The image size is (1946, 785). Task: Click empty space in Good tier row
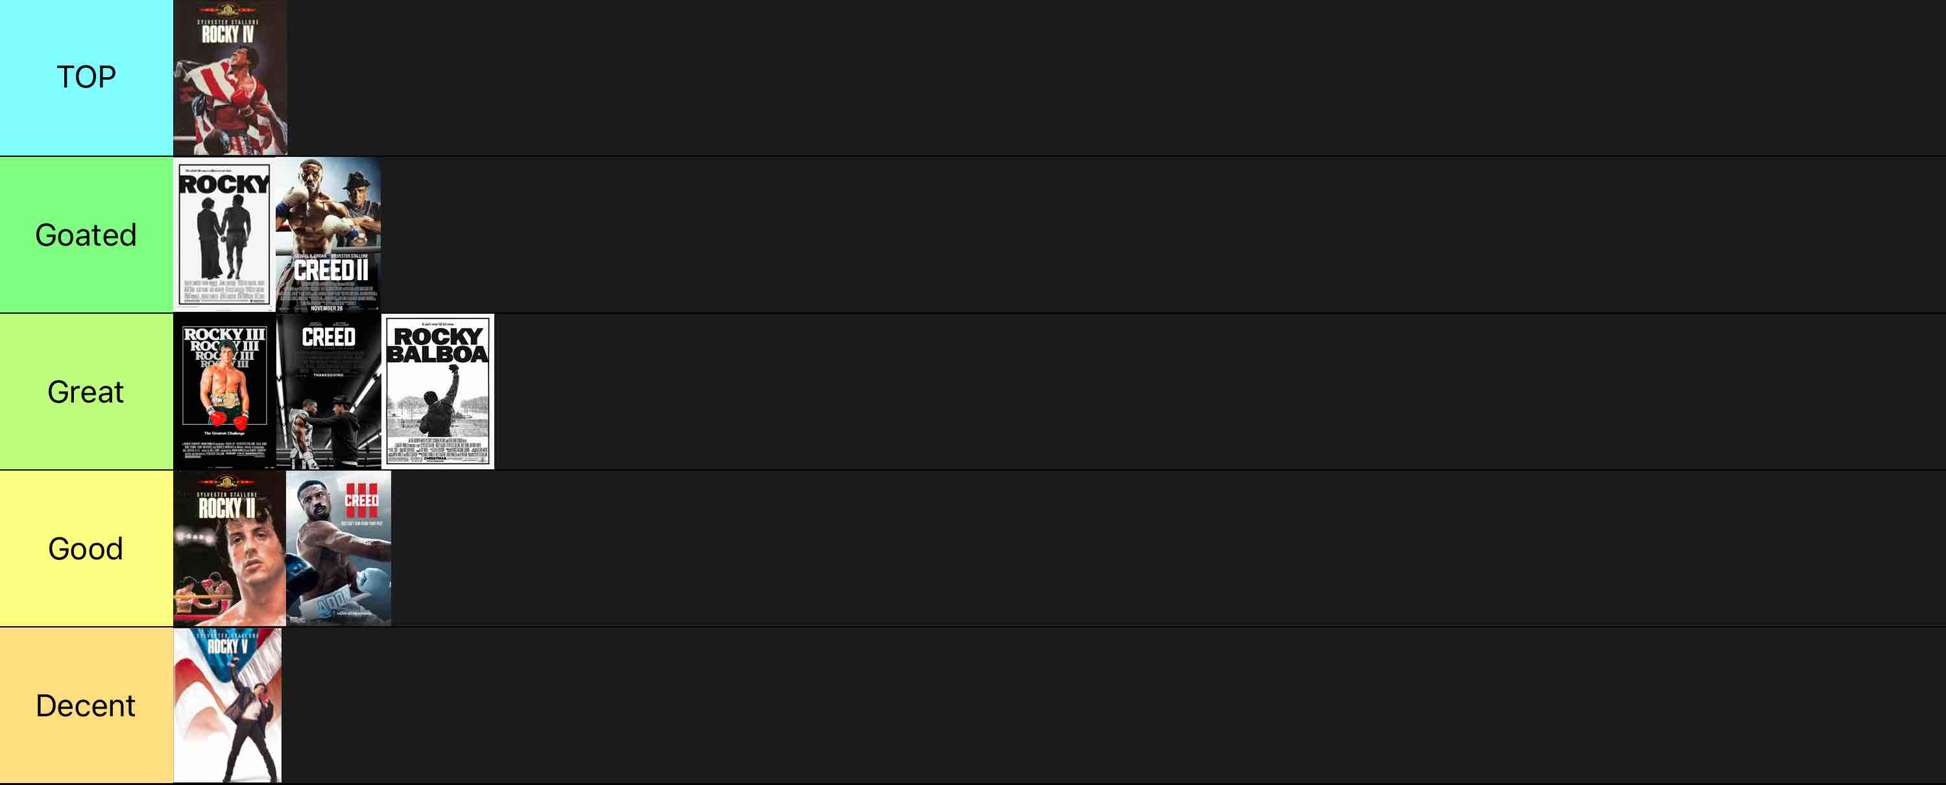pos(1169,549)
